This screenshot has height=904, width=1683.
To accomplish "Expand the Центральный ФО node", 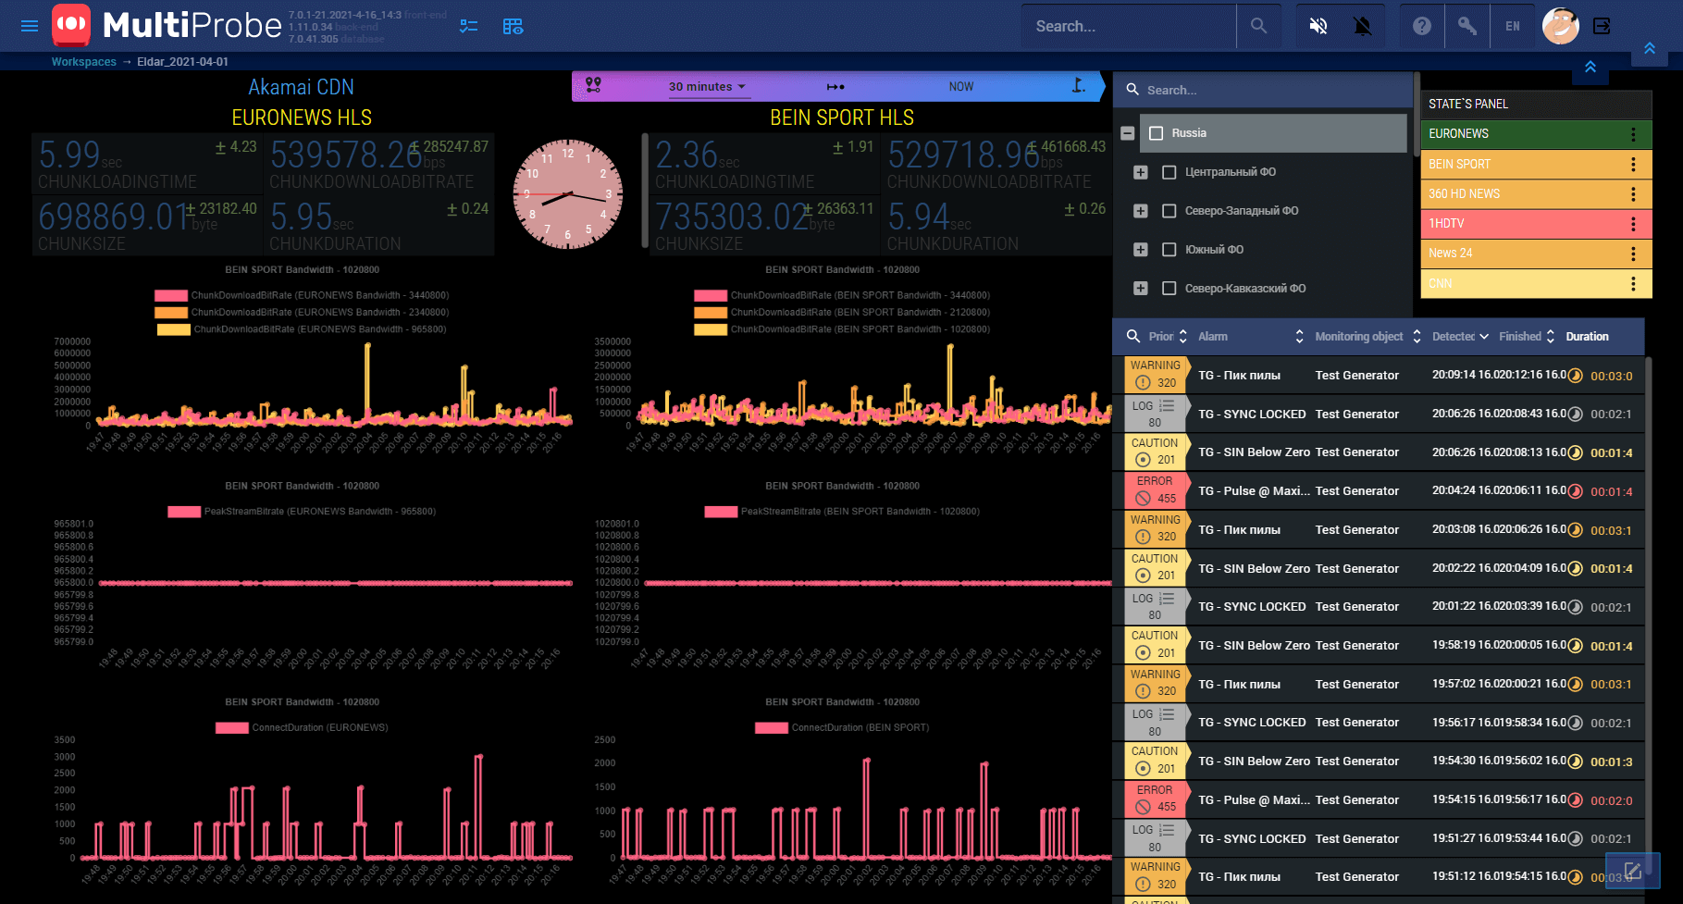I will click(x=1141, y=172).
